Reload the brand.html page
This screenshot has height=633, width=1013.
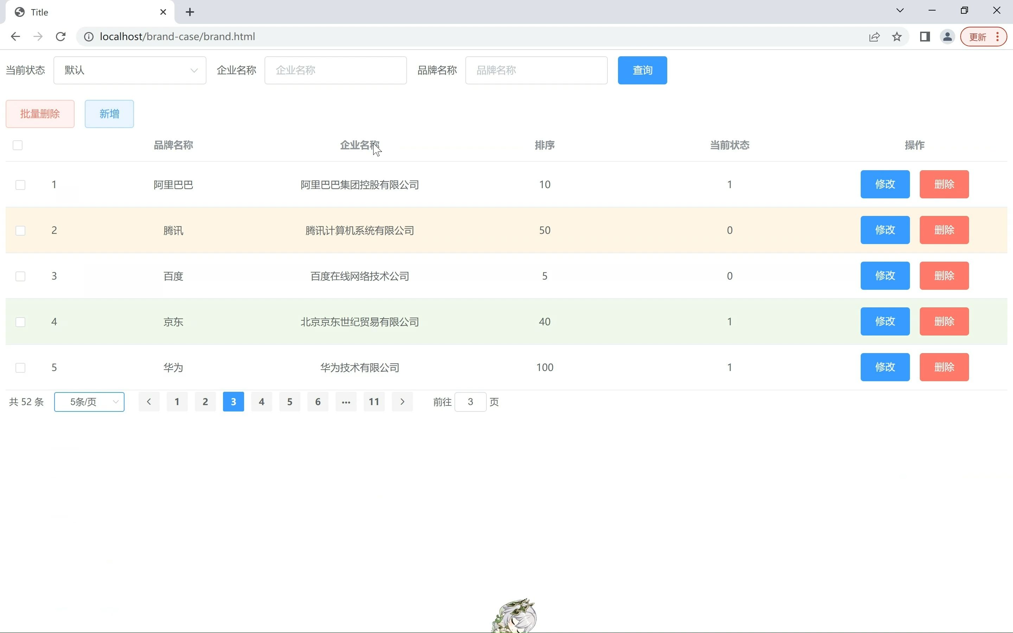point(61,37)
